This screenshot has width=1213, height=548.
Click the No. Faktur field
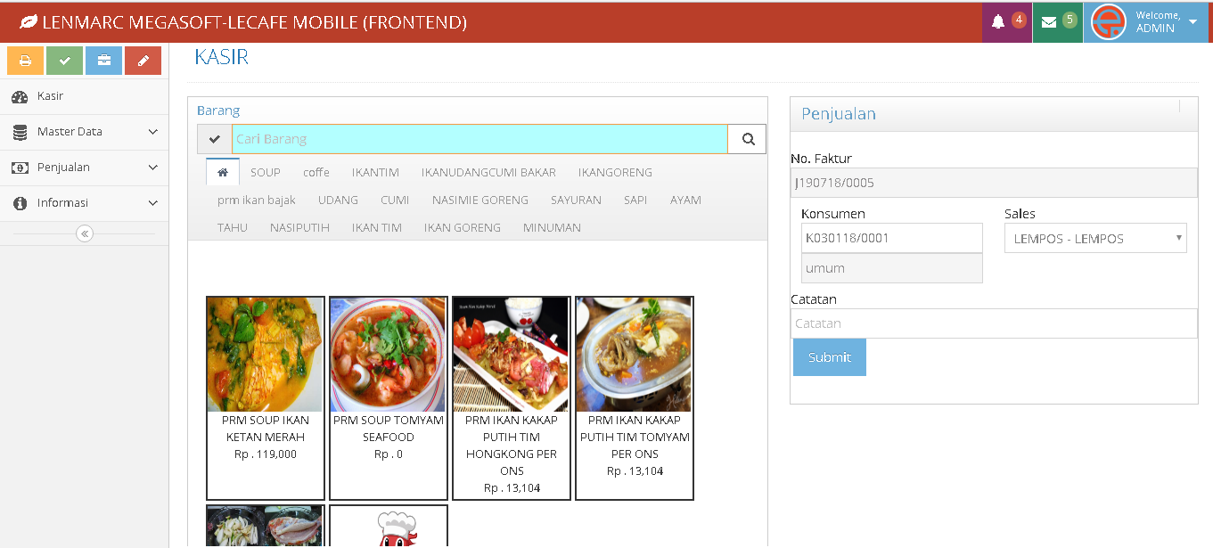tap(994, 183)
